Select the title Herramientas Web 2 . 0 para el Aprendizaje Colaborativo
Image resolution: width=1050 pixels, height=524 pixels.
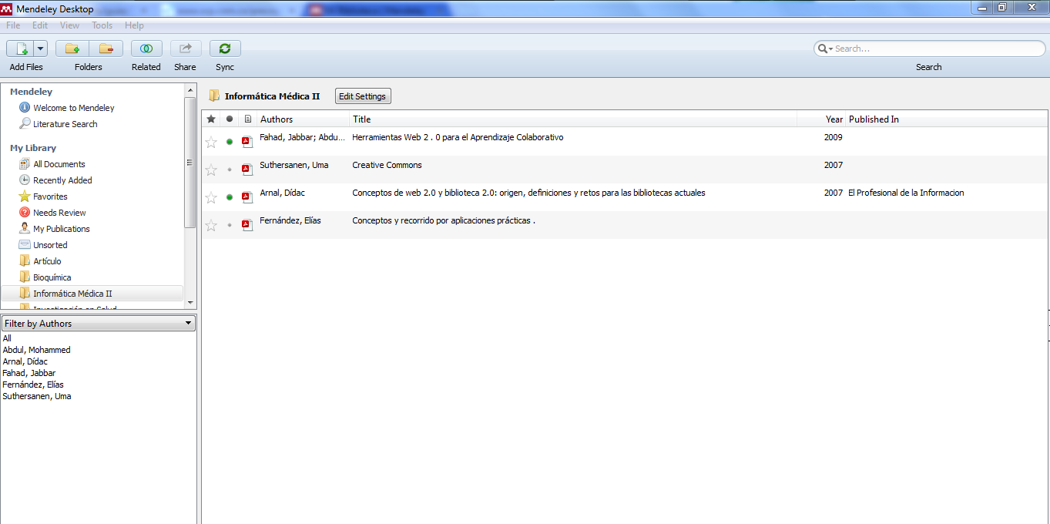tap(458, 137)
